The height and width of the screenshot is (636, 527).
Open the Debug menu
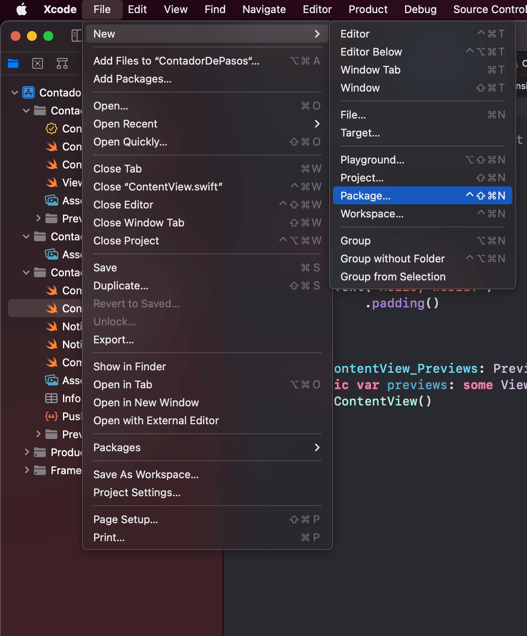coord(420,9)
